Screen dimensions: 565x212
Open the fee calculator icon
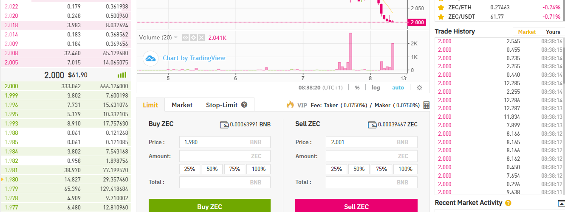pos(426,105)
